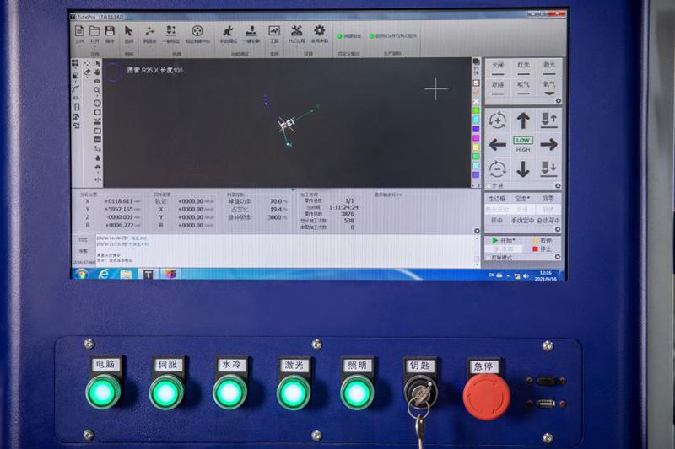Expand the dropdown arrow under 氧气
Screen dimensions: 675x449
pyautogui.click(x=548, y=94)
